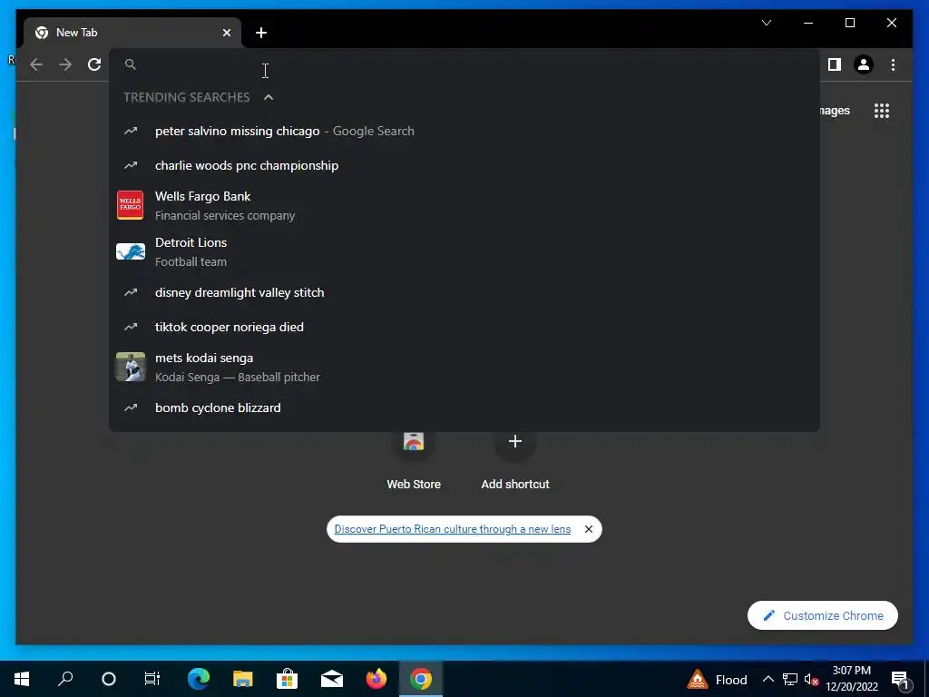Screen dimensions: 929x697
Task: Open the Flood weather alert widget
Action: point(718,679)
